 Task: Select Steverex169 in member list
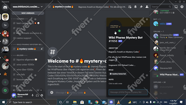coord(168,68)
